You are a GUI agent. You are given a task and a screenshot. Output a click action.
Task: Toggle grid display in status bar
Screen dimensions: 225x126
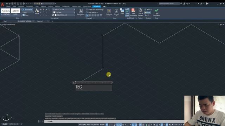(107, 125)
